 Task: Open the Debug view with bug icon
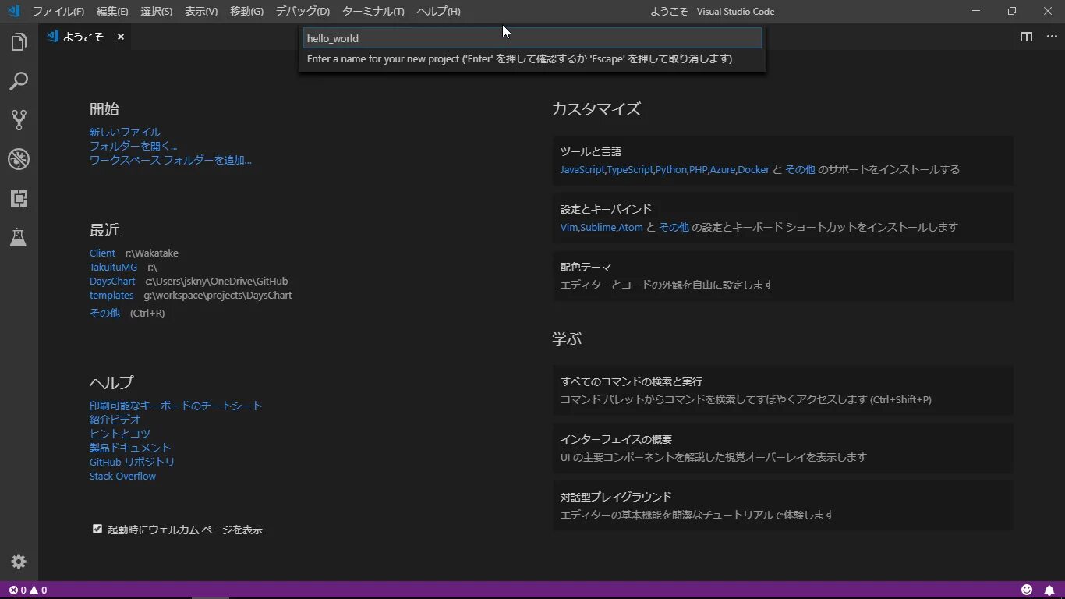[19, 159]
